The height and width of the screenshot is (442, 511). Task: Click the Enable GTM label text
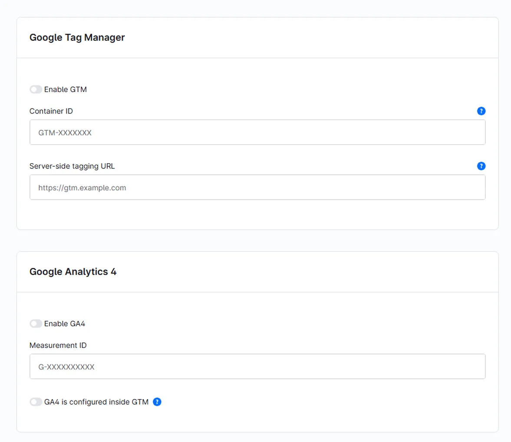pyautogui.click(x=66, y=89)
